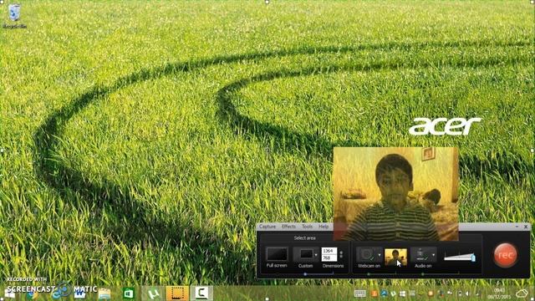Open File Explorer from the taskbar

[x=104, y=293]
